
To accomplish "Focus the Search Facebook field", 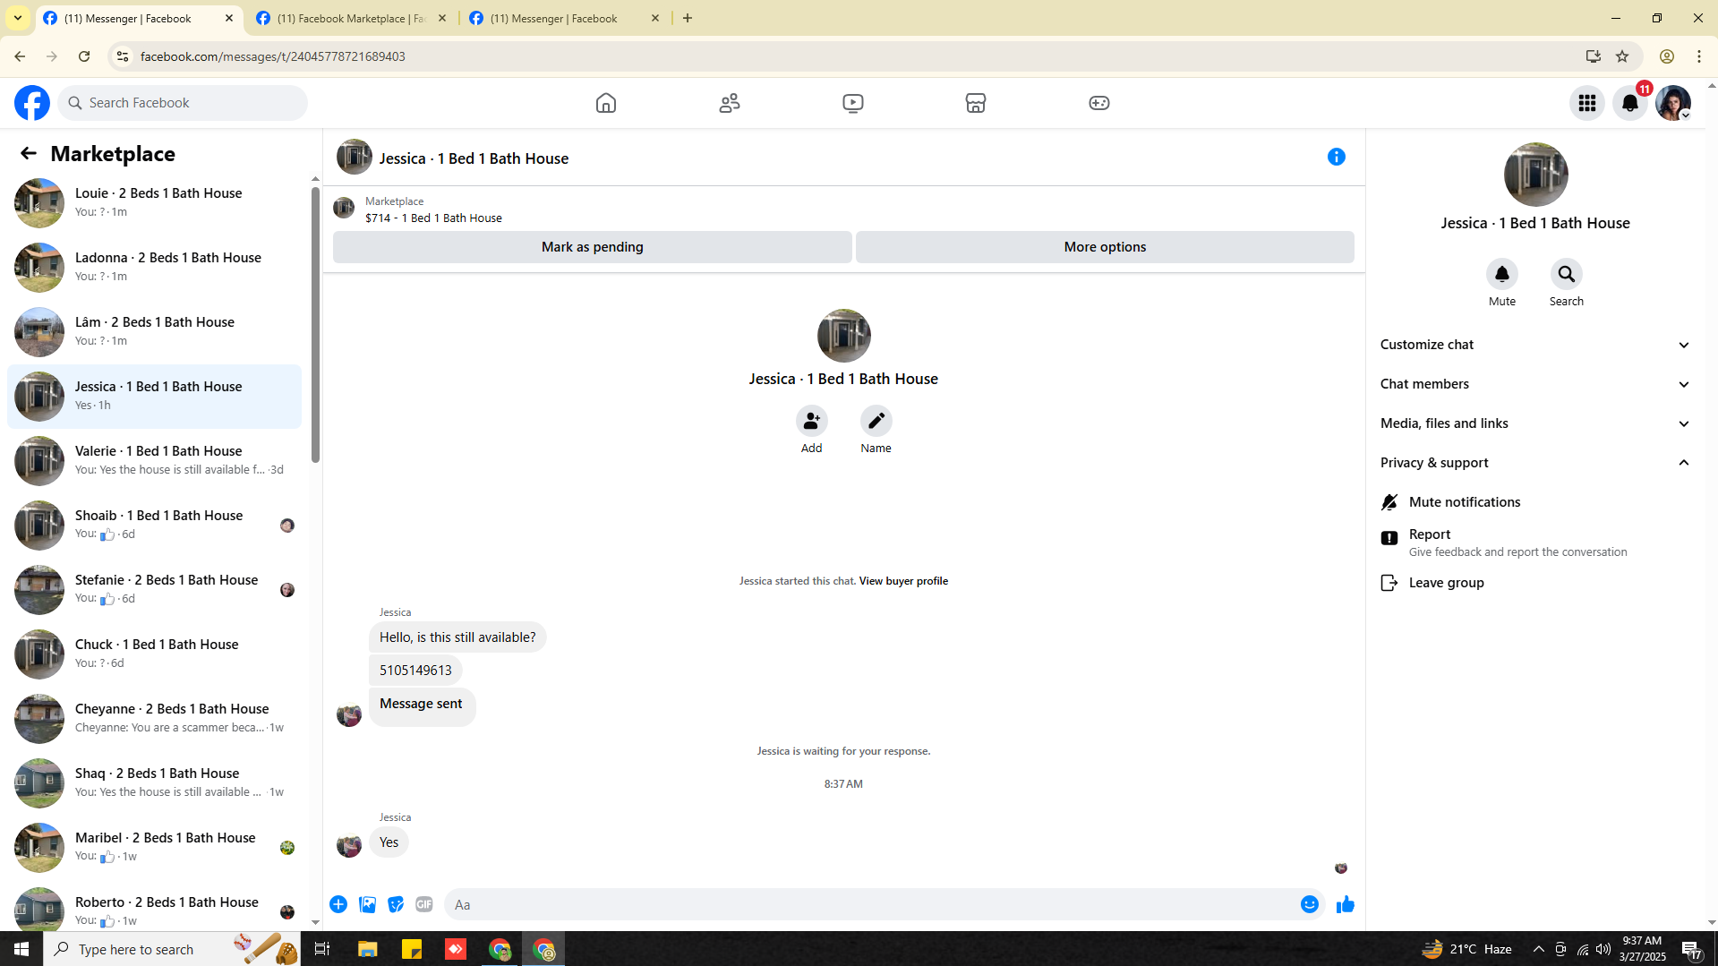I will (183, 103).
